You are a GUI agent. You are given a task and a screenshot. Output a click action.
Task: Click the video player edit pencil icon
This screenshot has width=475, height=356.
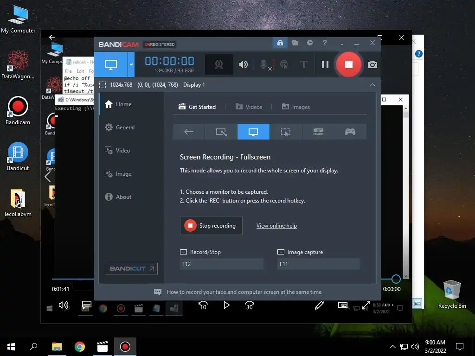click(319, 305)
